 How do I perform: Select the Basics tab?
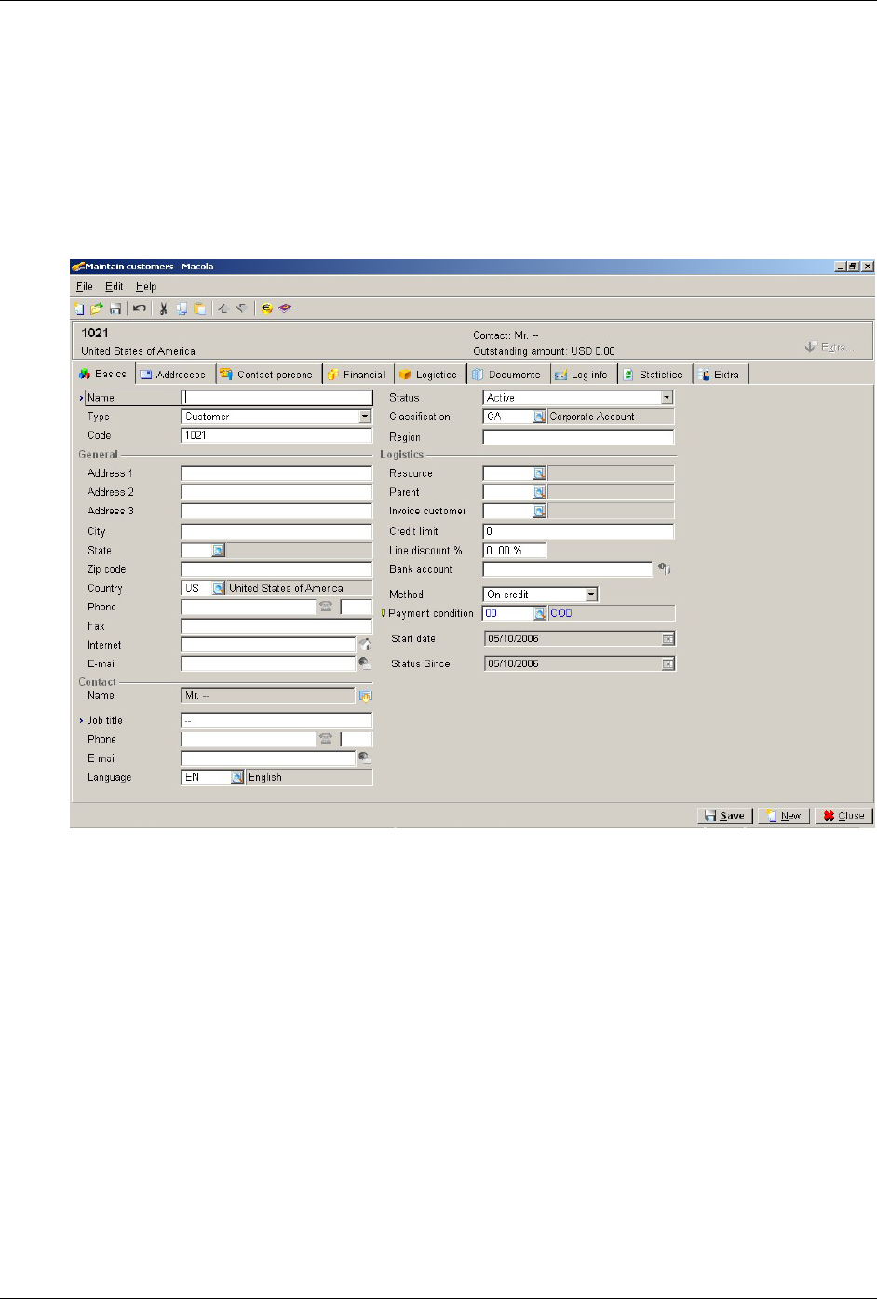coord(104,374)
